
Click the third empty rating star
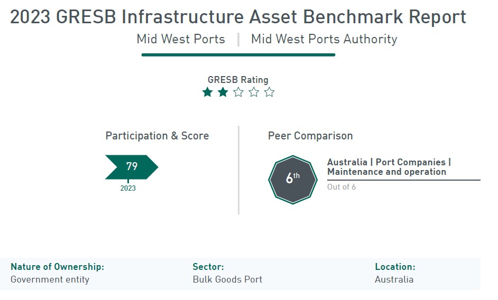tap(238, 92)
